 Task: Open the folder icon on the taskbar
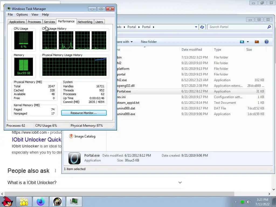[24, 202]
